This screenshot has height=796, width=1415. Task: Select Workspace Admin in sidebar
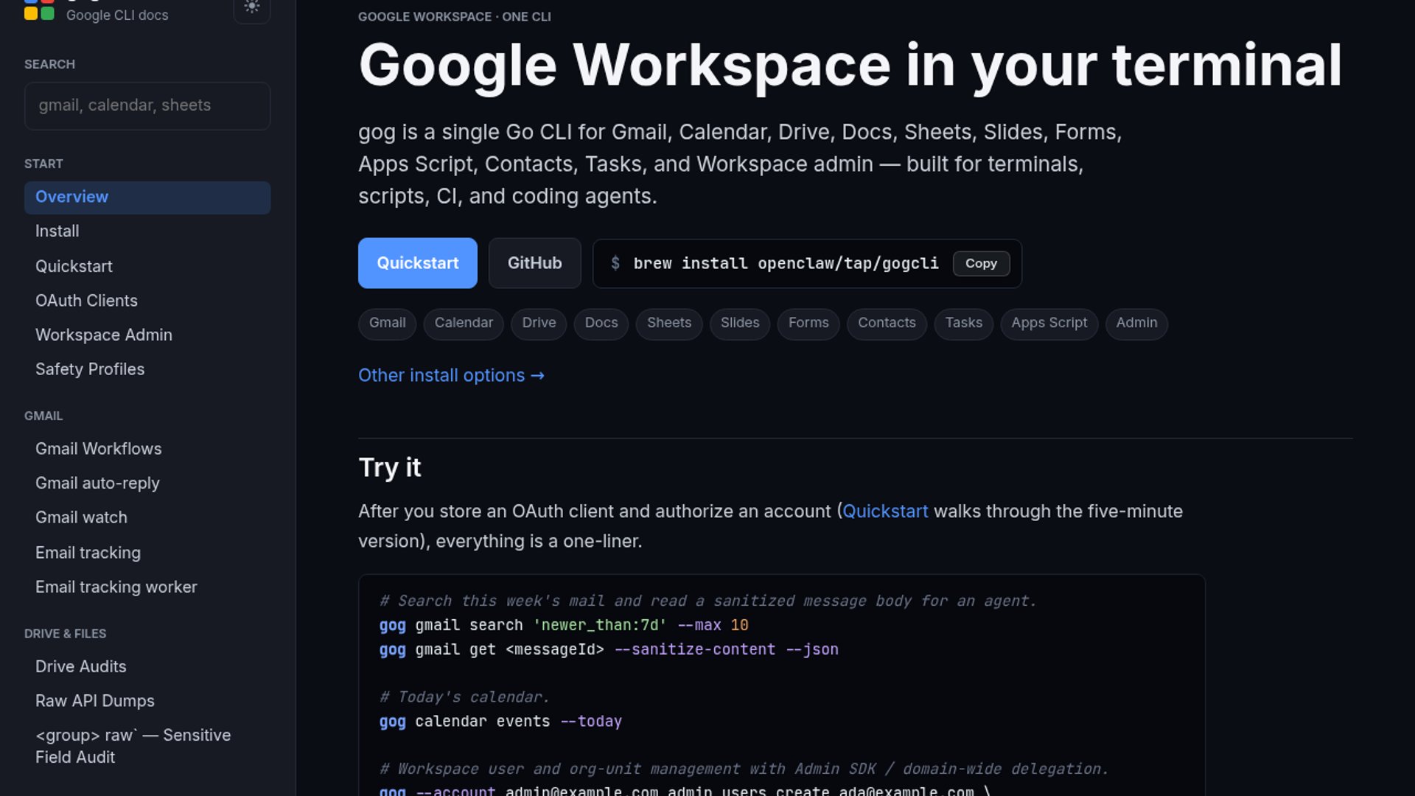[147, 335]
